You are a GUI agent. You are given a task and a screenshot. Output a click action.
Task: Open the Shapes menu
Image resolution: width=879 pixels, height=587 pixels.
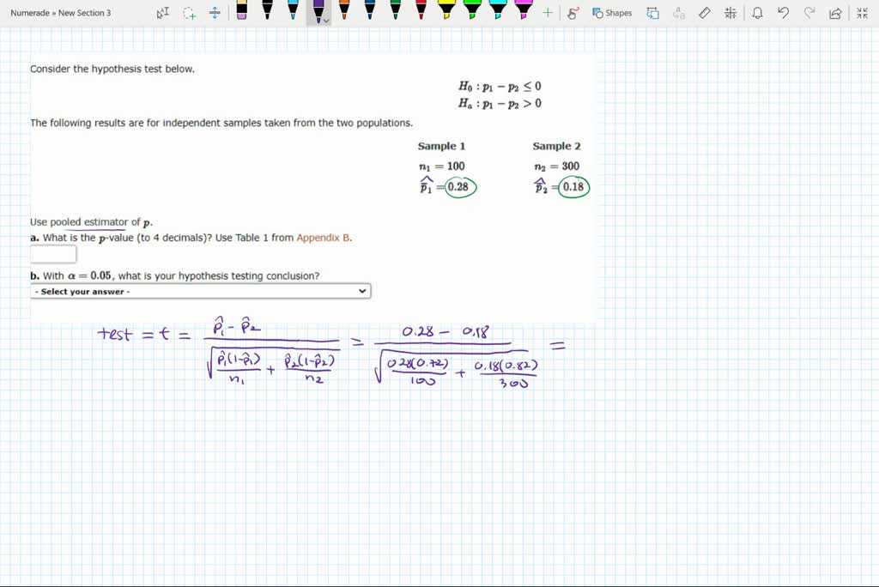612,13
